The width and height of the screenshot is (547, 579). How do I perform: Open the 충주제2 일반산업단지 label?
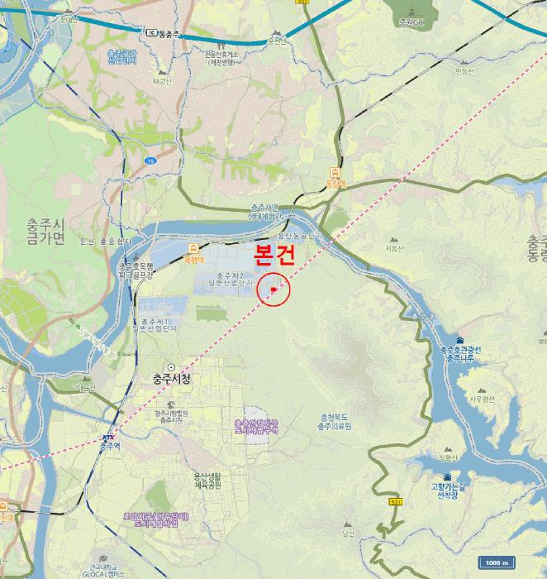[x=231, y=280]
